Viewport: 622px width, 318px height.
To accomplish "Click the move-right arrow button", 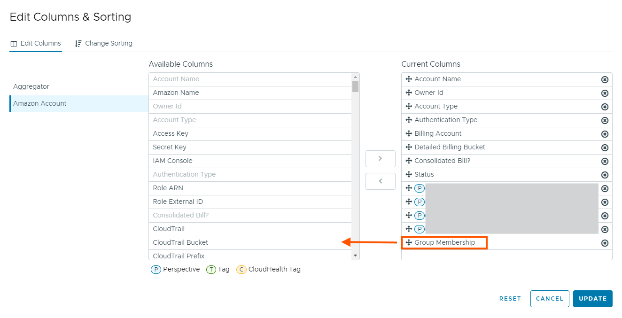I will [380, 159].
